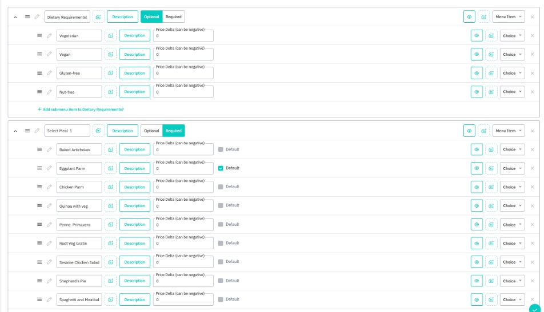Image resolution: width=544 pixels, height=312 pixels.
Task: Click the image upload icon next to Gluten-free
Action: click(110, 74)
